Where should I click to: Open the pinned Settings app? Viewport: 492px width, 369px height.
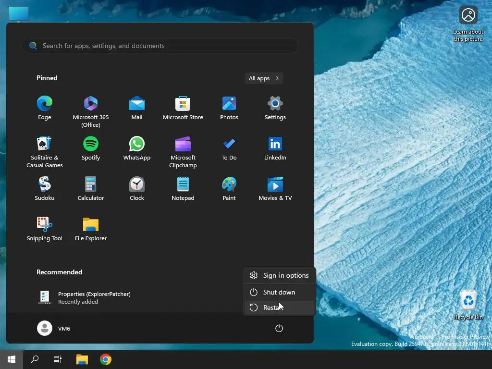[275, 108]
